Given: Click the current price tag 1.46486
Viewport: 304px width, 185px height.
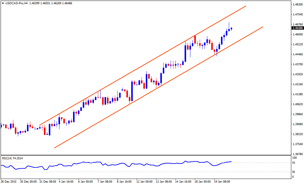Looking at the screenshot, I should pyautogui.click(x=297, y=28).
